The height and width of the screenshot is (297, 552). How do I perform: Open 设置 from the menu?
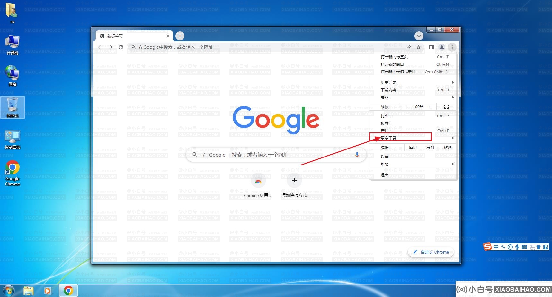(x=413, y=157)
